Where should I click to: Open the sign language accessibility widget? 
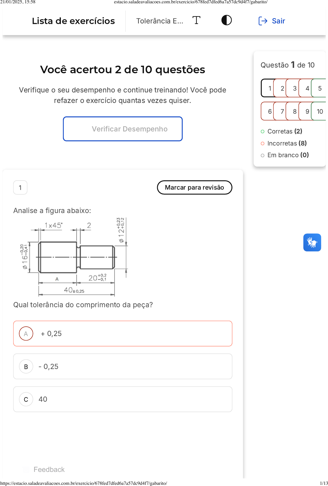(312, 242)
